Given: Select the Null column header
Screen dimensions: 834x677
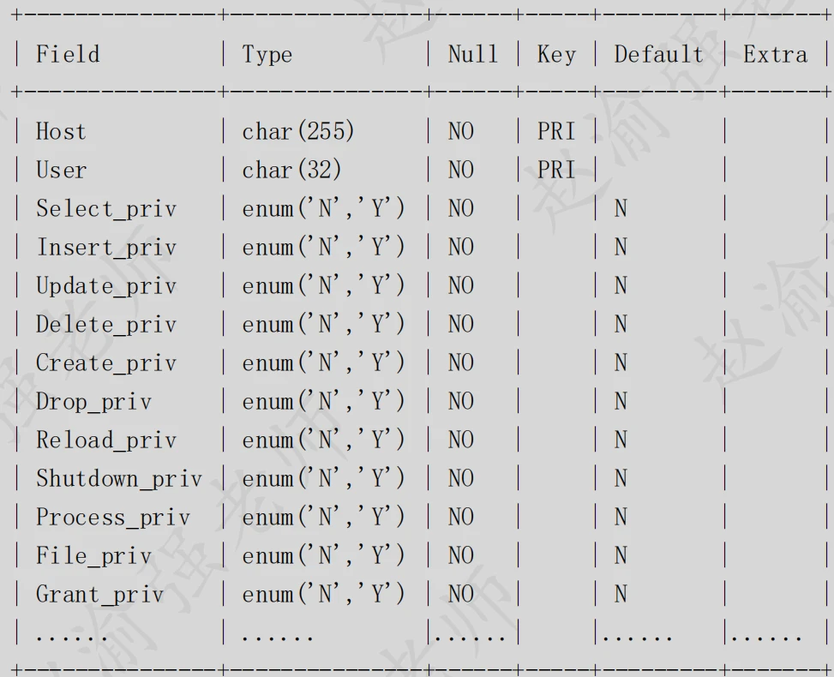Looking at the screenshot, I should [473, 54].
